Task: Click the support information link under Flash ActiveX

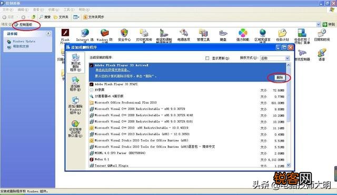Action: point(113,70)
